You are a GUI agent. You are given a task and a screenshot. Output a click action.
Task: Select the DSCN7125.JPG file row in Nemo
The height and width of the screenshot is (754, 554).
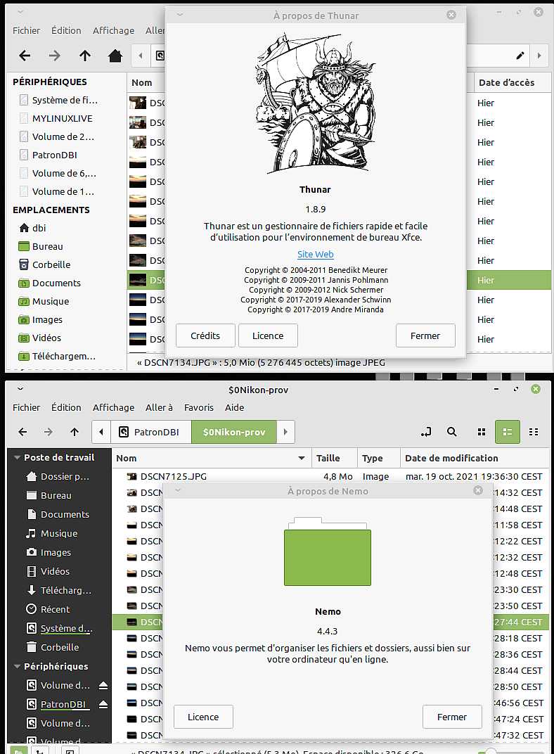tap(330, 477)
